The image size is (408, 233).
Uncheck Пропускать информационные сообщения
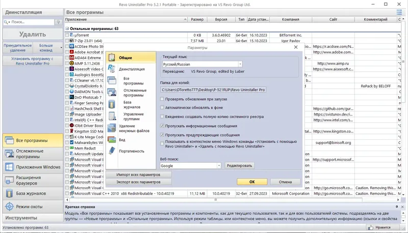162,126
